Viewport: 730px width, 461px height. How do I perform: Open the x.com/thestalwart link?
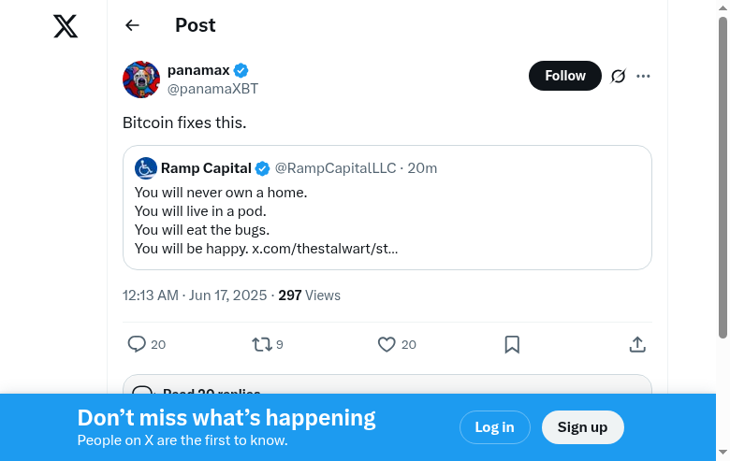[325, 249]
